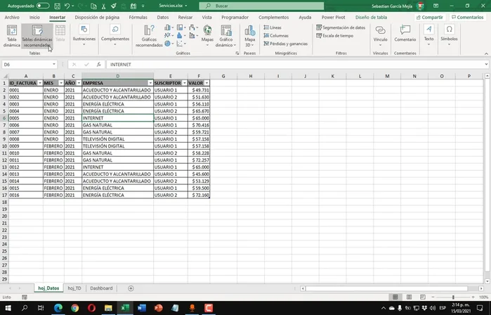
Task: Open the hierarchy chart dropdown icon
Action: [x=181, y=27]
